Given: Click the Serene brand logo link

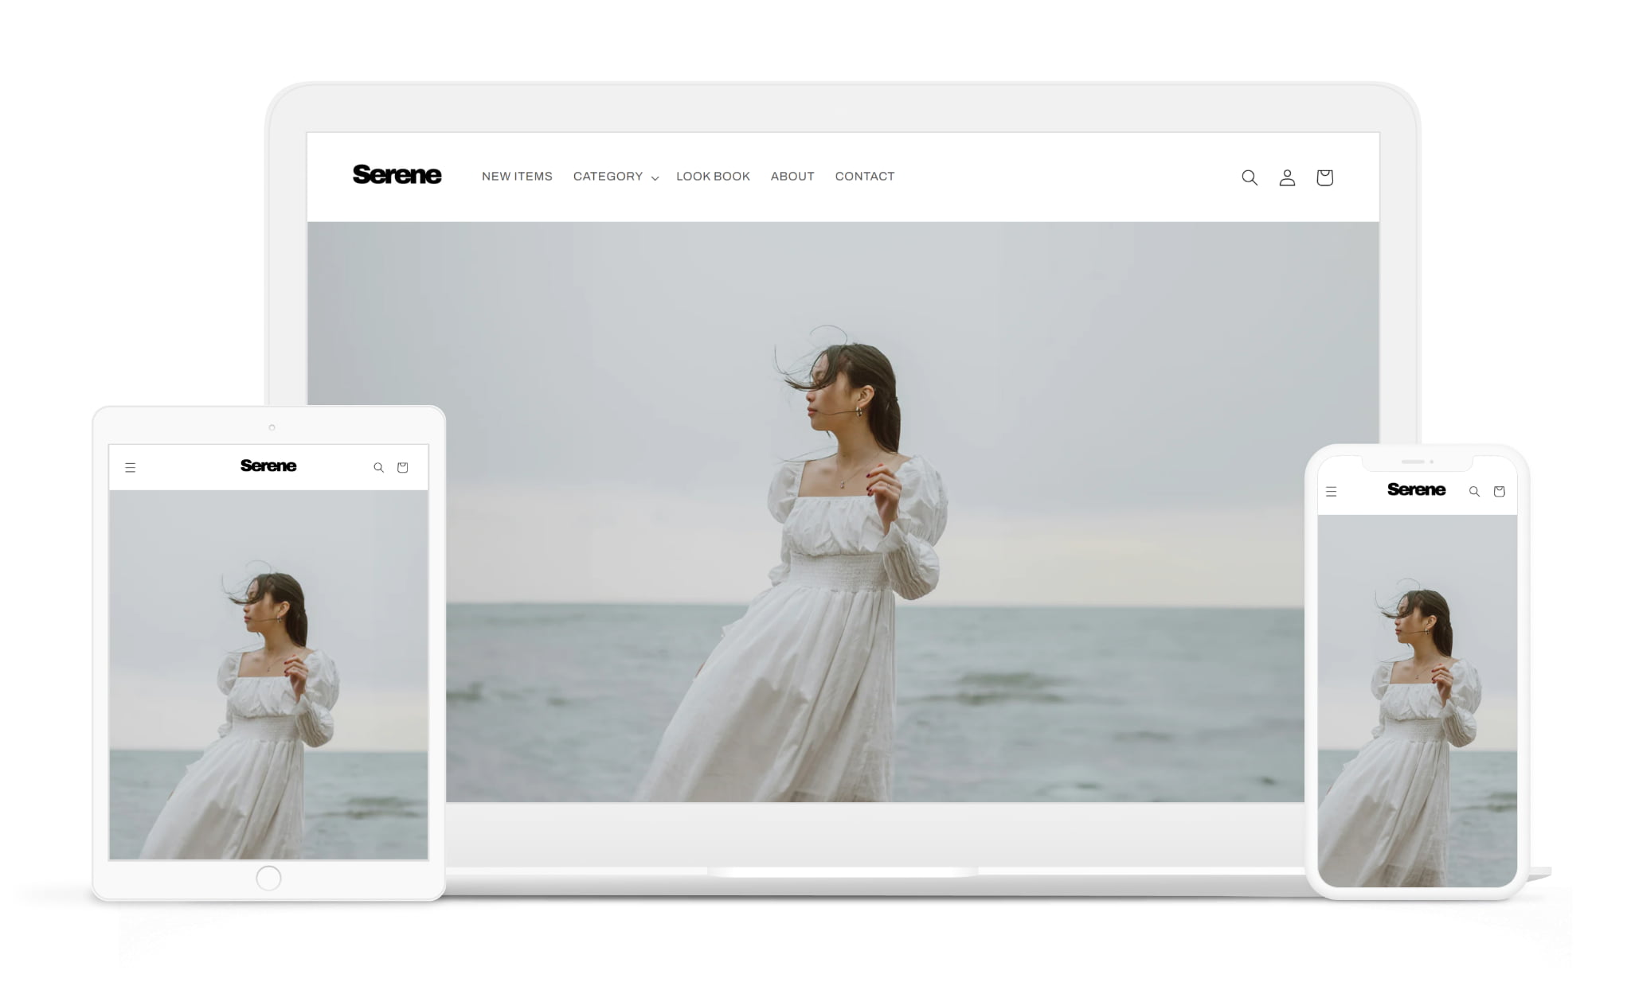Looking at the screenshot, I should pyautogui.click(x=397, y=176).
